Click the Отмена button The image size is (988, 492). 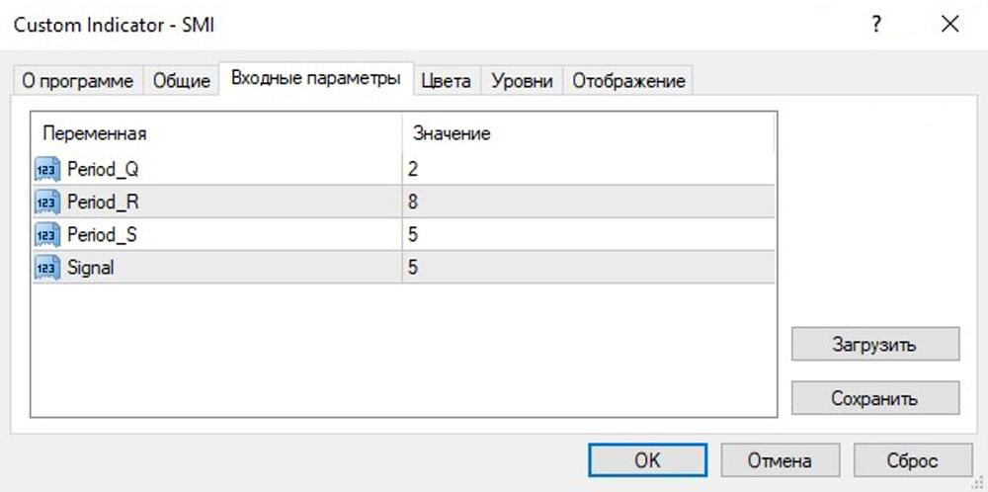[x=780, y=460]
